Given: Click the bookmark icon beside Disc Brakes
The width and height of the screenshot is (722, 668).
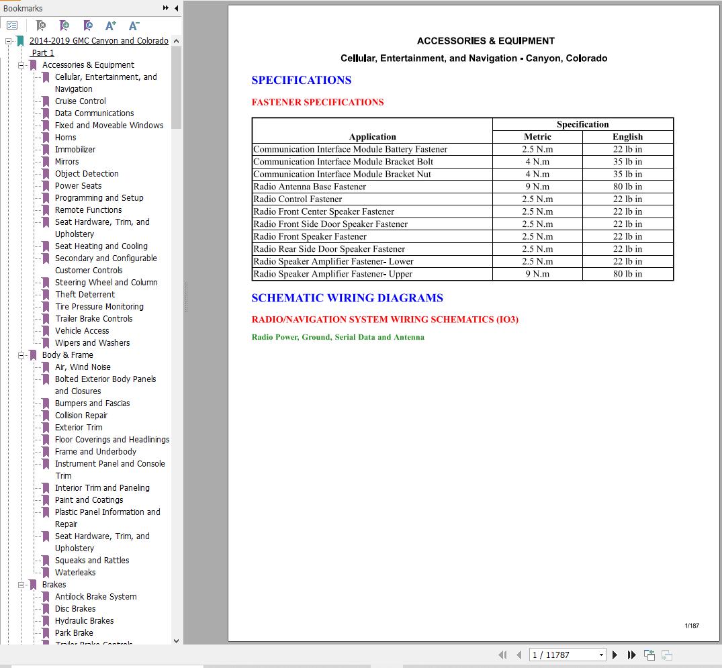Looking at the screenshot, I should click(x=46, y=609).
